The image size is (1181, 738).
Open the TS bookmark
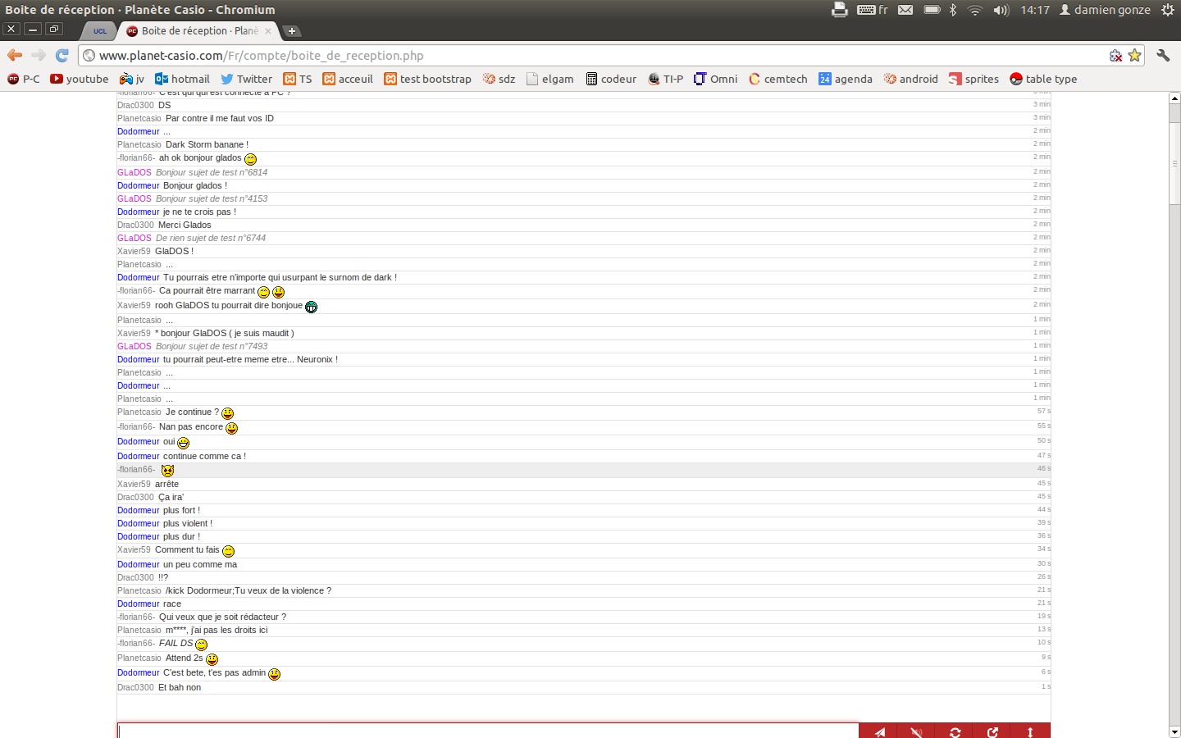point(298,79)
